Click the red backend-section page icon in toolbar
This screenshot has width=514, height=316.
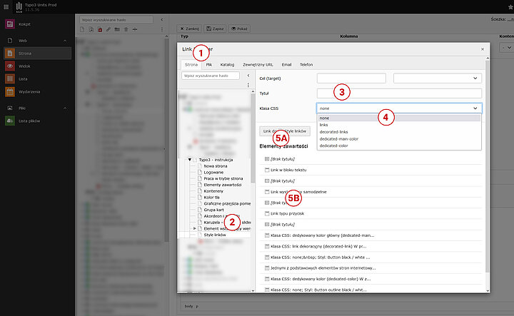[100, 29]
